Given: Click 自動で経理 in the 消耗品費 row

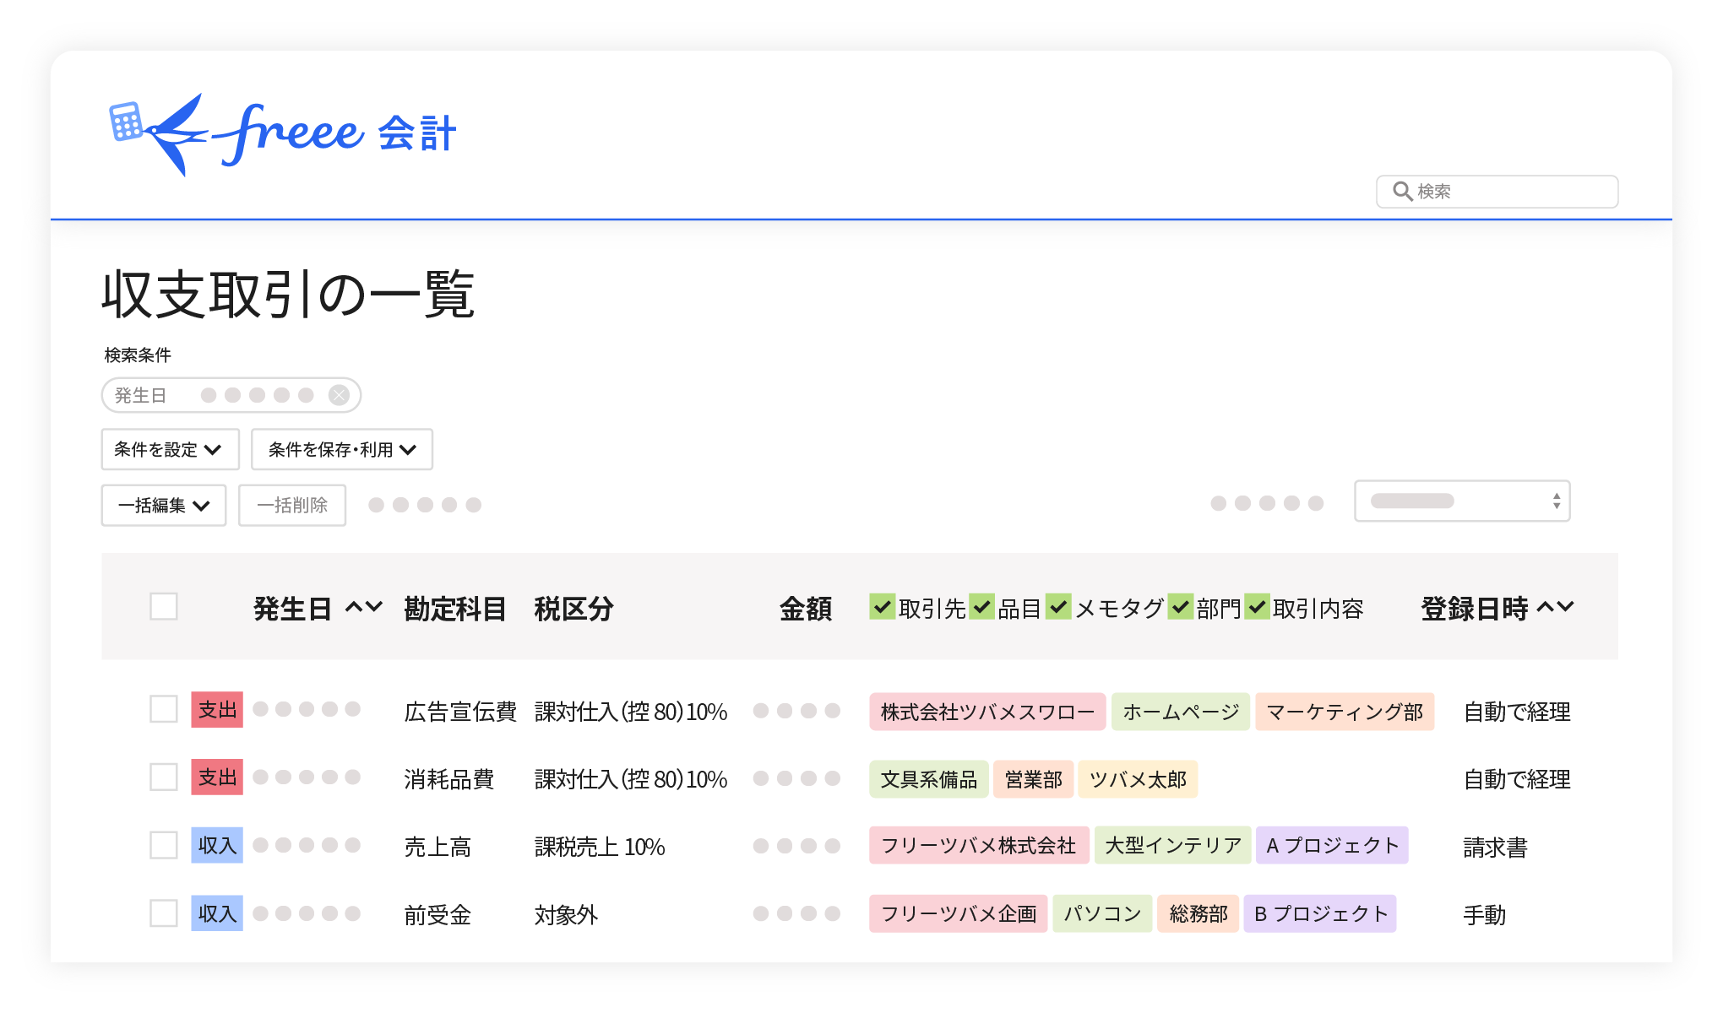Looking at the screenshot, I should (x=1517, y=779).
